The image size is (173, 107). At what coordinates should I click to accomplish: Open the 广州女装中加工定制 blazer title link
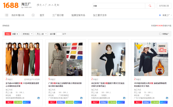pyautogui.click(x=65, y=85)
